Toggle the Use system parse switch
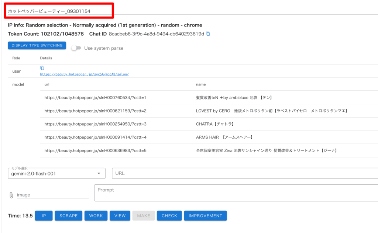The height and width of the screenshot is (233, 378). 76,48
